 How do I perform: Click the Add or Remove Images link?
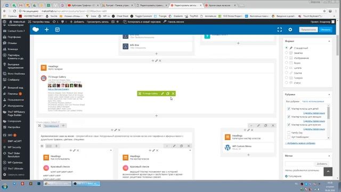(x=58, y=89)
